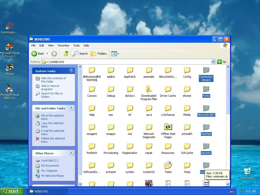Click Add or remove programs link
Image resolution: width=260 pixels, height=195 pixels.
[50, 87]
